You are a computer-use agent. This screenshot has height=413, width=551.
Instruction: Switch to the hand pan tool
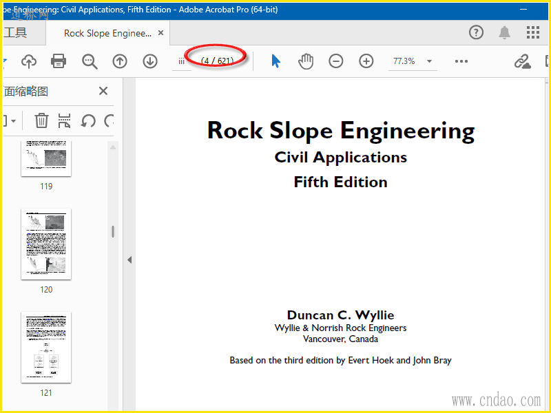305,61
